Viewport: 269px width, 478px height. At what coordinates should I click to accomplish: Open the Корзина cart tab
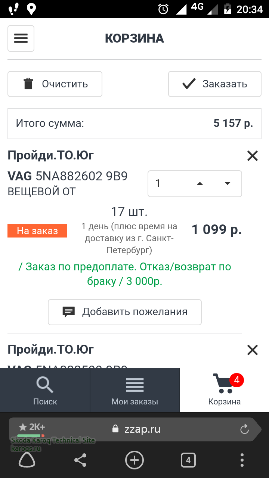(224, 390)
